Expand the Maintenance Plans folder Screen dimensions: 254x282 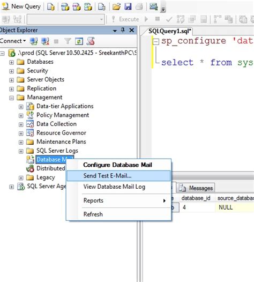tap(21, 142)
